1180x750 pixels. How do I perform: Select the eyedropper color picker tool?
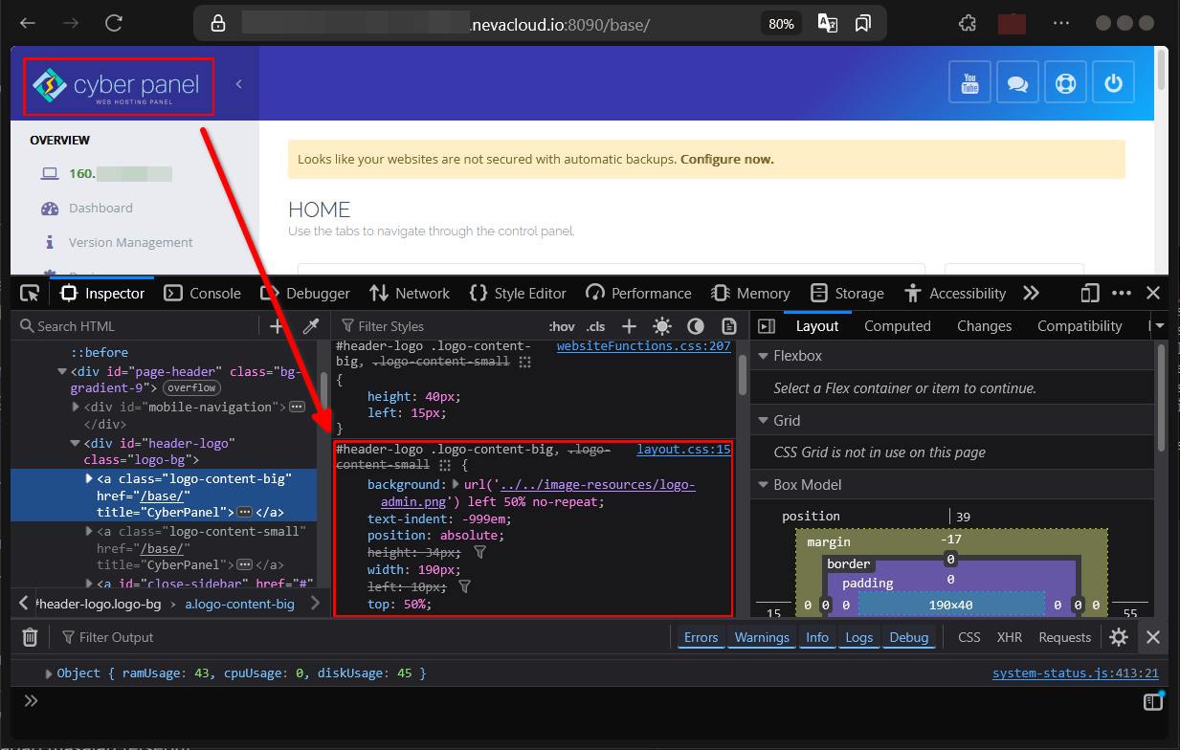coord(310,326)
